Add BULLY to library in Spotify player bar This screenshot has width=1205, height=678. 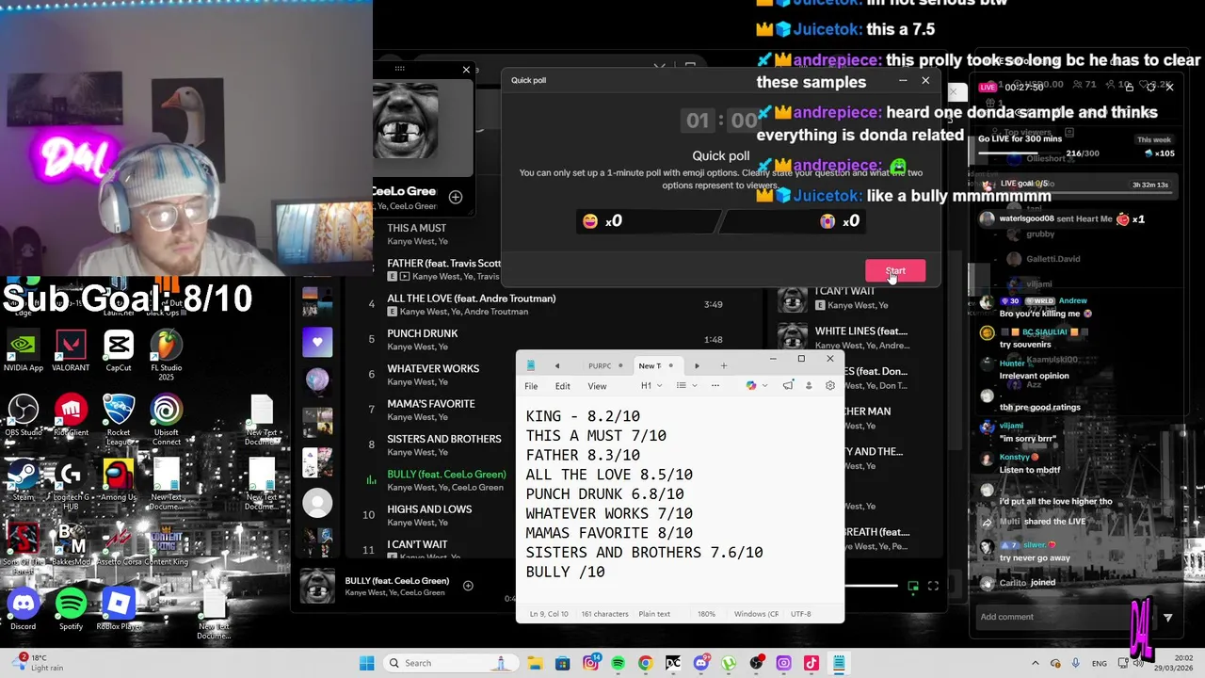point(468,586)
